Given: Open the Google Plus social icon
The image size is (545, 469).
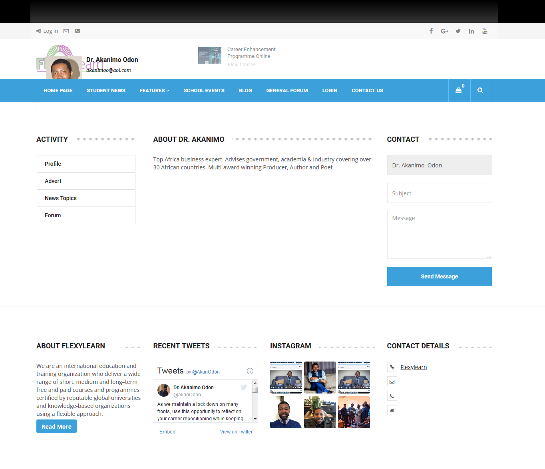Looking at the screenshot, I should pos(444,31).
